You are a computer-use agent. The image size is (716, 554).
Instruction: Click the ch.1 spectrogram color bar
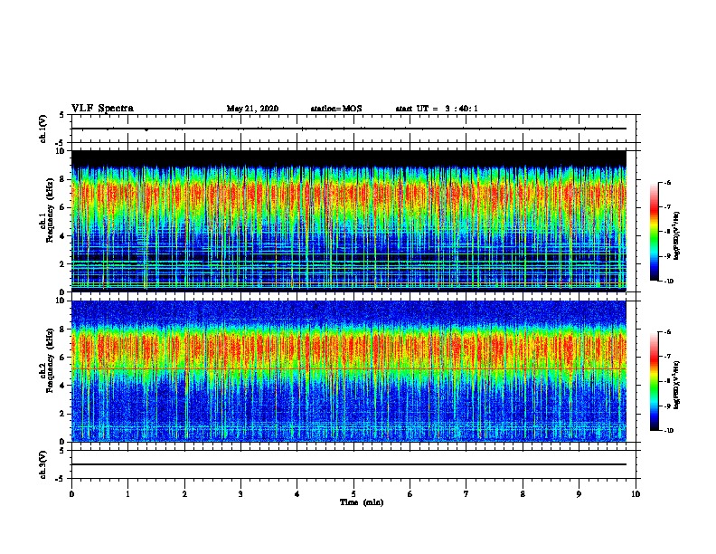(x=655, y=232)
